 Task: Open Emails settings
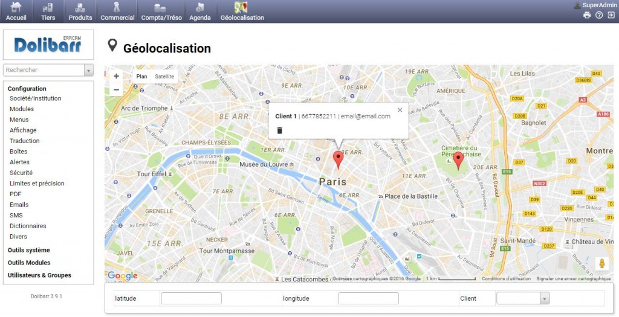pyautogui.click(x=19, y=205)
